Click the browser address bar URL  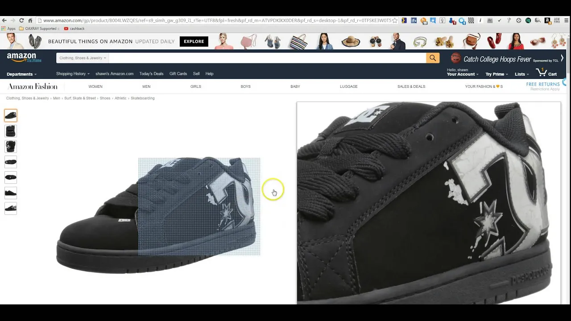point(217,21)
